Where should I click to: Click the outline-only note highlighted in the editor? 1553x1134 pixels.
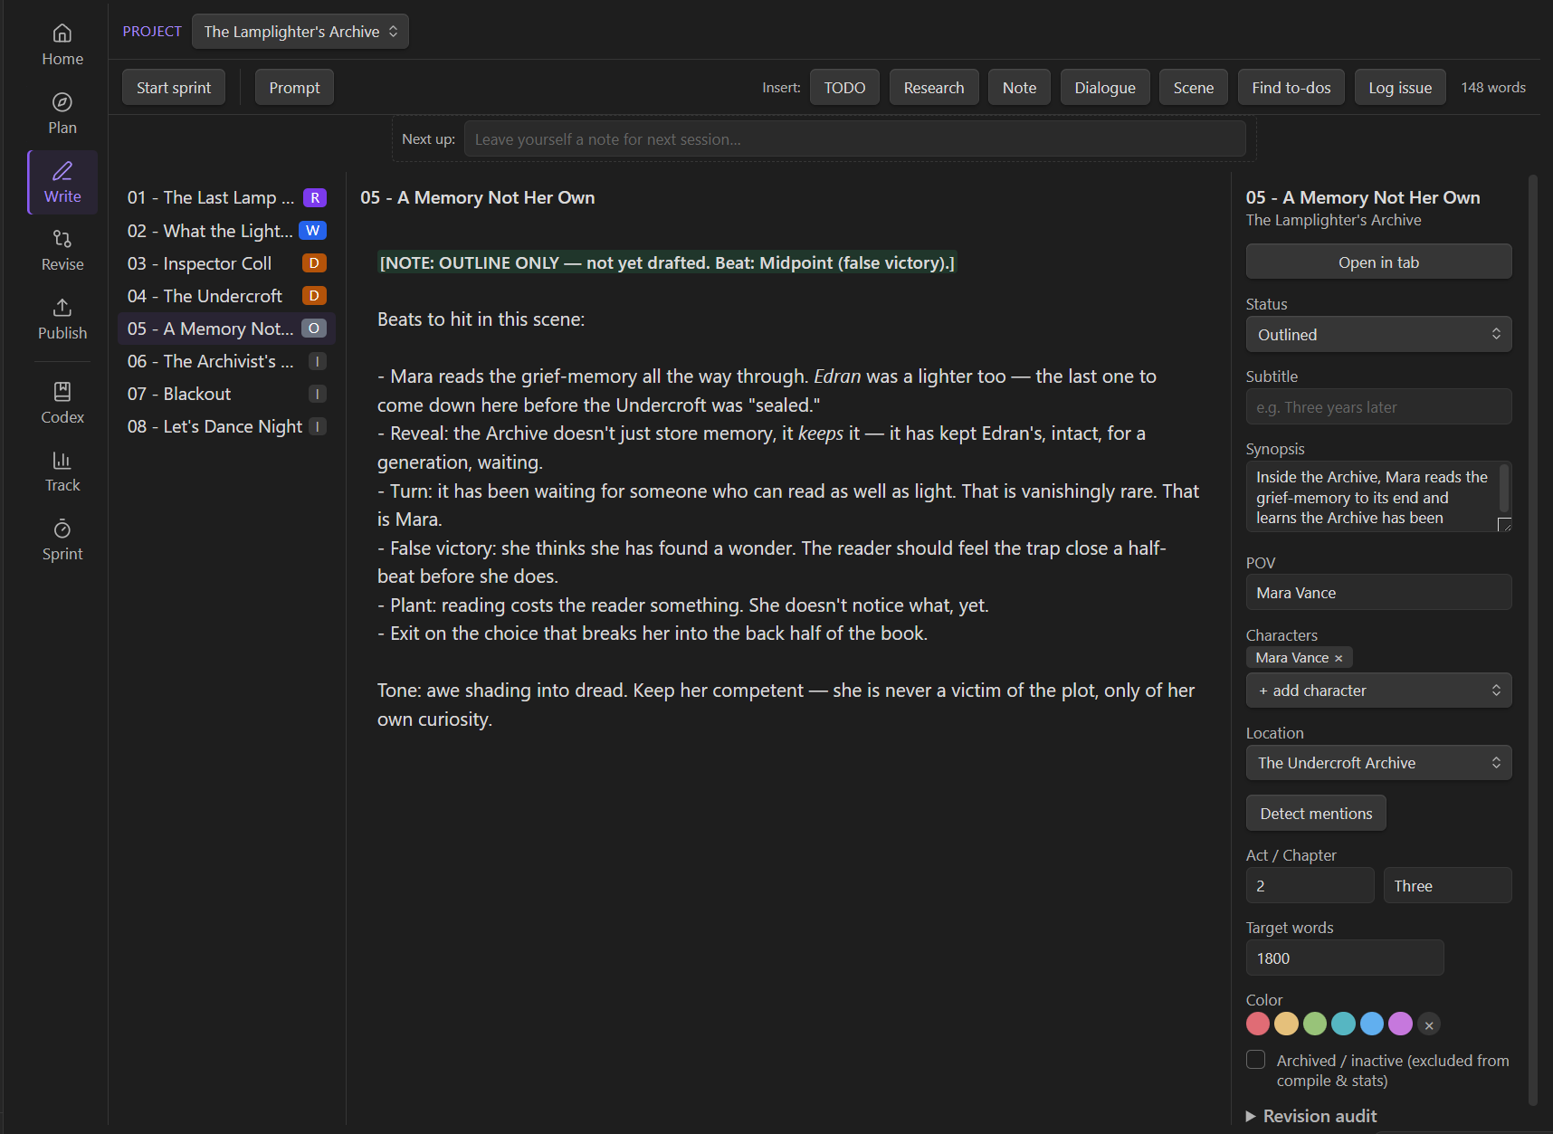click(x=667, y=263)
